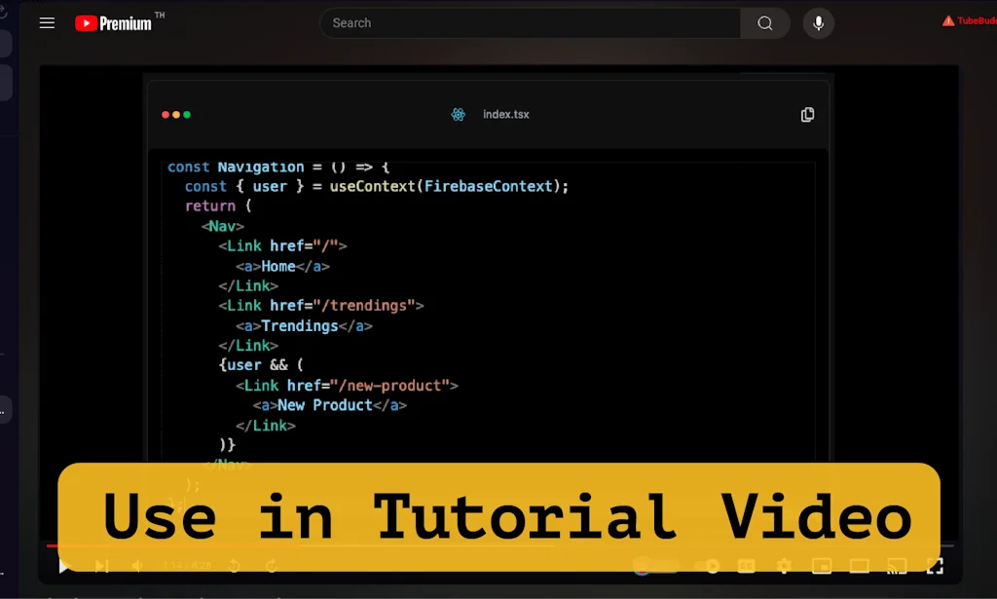Select the index.tsx tab label
This screenshot has width=997, height=599.
(506, 114)
